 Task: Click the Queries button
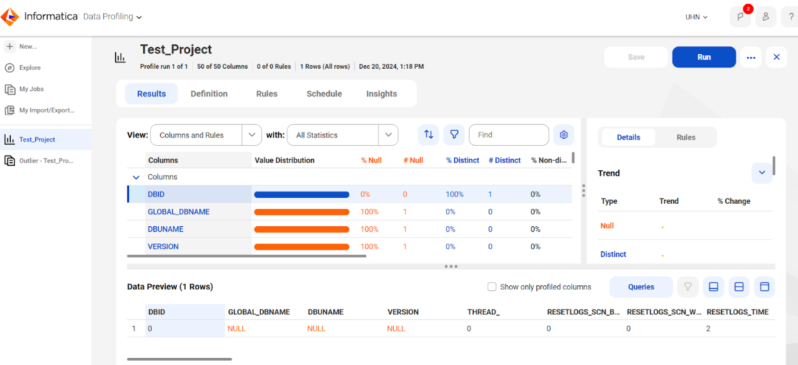click(x=641, y=287)
